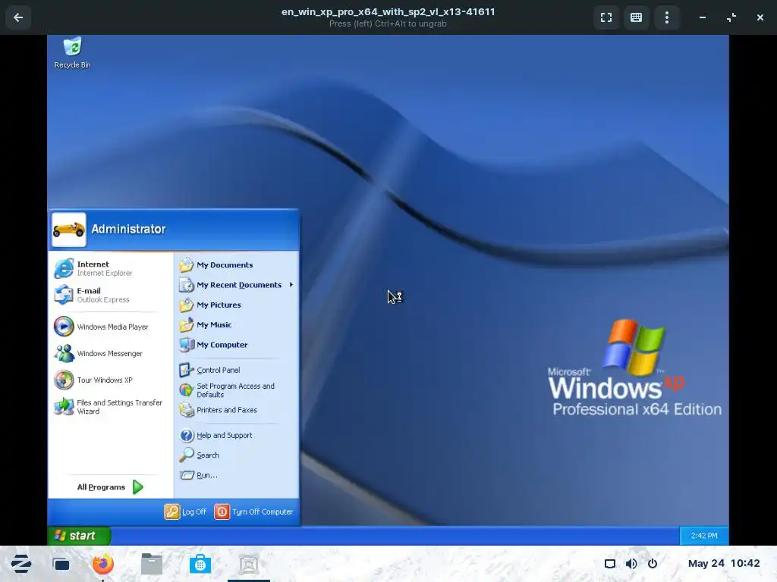The image size is (777, 582).
Task: Launch Firefox from the host panel
Action: (103, 564)
